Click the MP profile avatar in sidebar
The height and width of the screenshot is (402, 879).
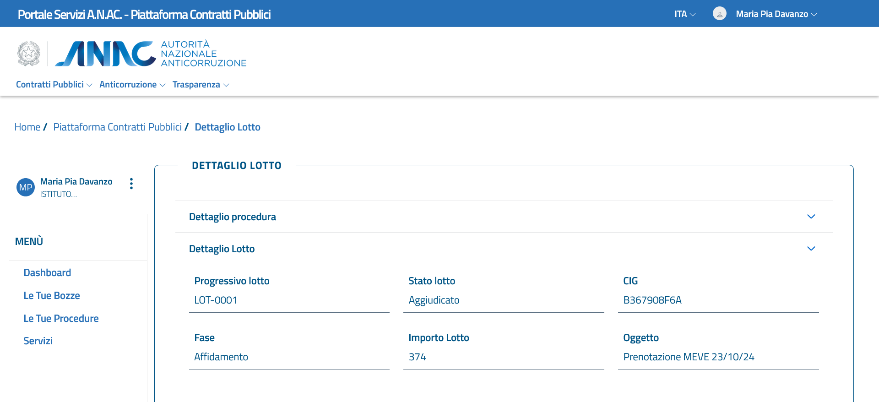pos(26,187)
